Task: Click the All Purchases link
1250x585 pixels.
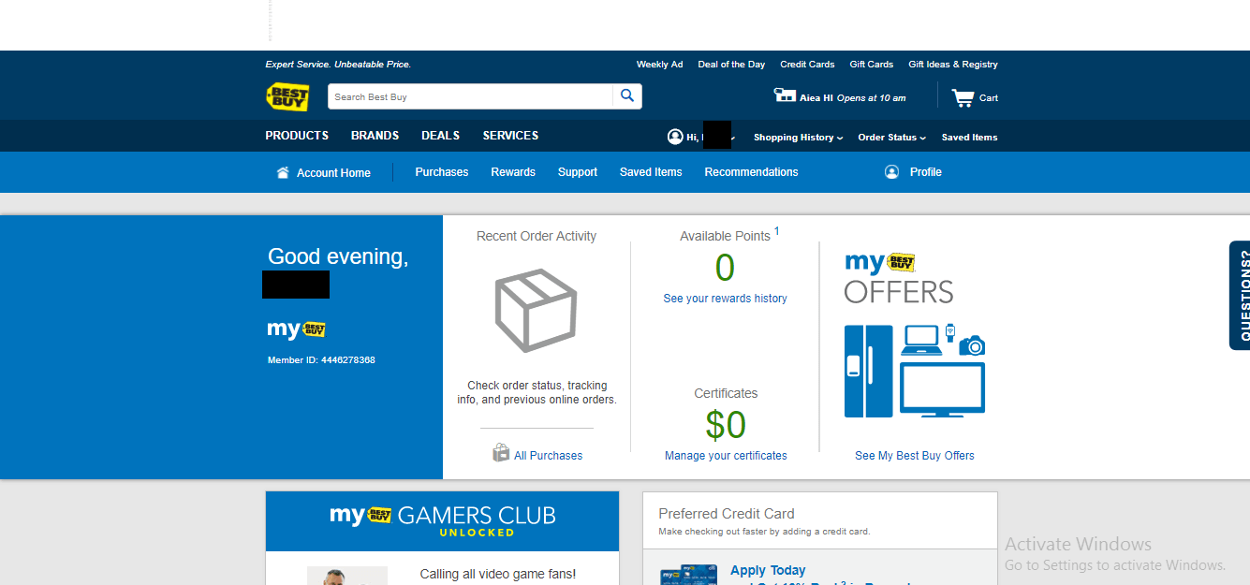Action: (549, 456)
